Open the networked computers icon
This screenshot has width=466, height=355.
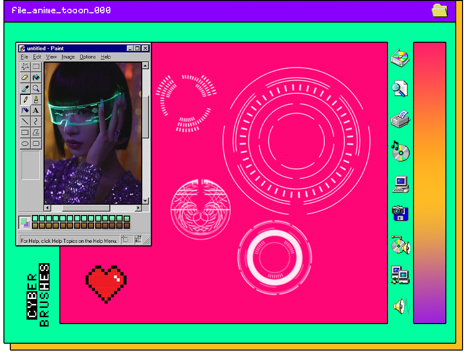(x=400, y=275)
